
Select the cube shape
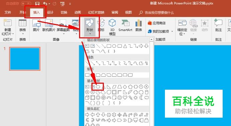(87, 98)
